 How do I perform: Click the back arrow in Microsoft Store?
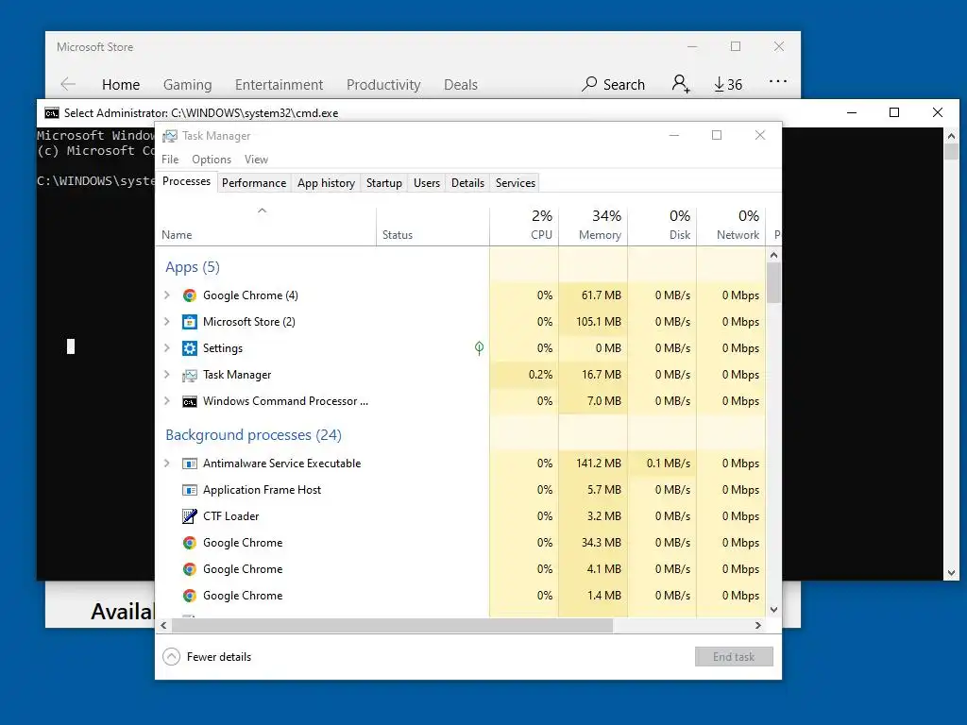coord(68,84)
